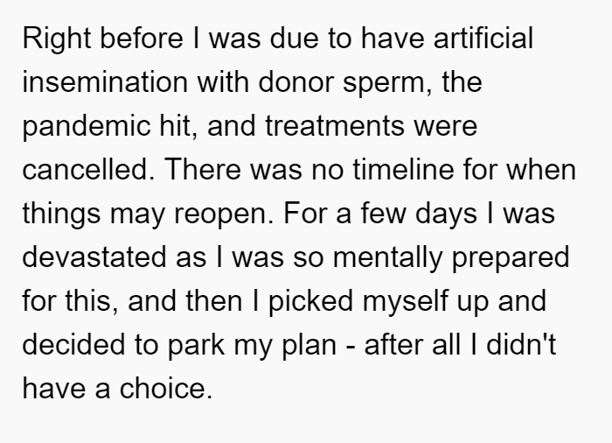The height and width of the screenshot is (443, 612).
Task: Click the word "artificial" in the first line
Action: pyautogui.click(x=483, y=38)
